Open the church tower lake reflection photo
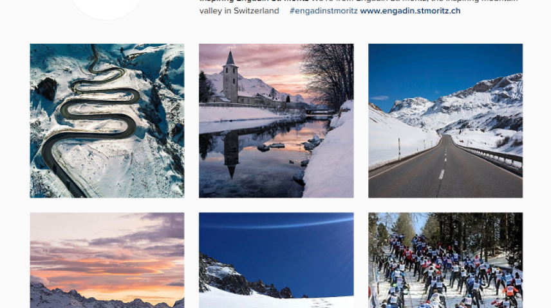 [276, 121]
